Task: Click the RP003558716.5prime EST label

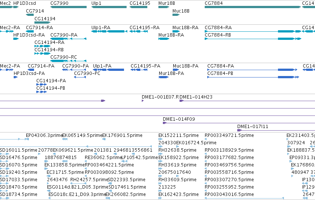Action: (229, 172)
